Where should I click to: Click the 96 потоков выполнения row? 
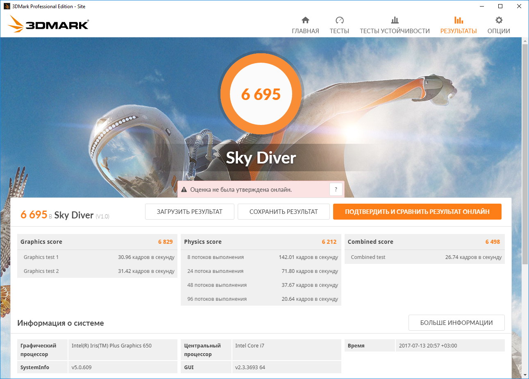[x=261, y=299]
